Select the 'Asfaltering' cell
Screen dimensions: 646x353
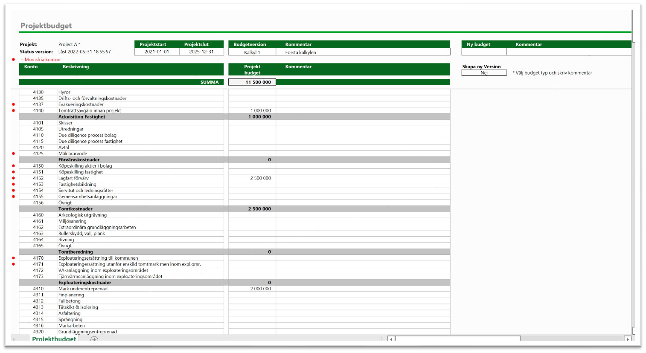[x=141, y=313]
